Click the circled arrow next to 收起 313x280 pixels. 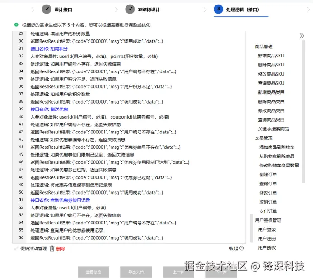pos(242,248)
